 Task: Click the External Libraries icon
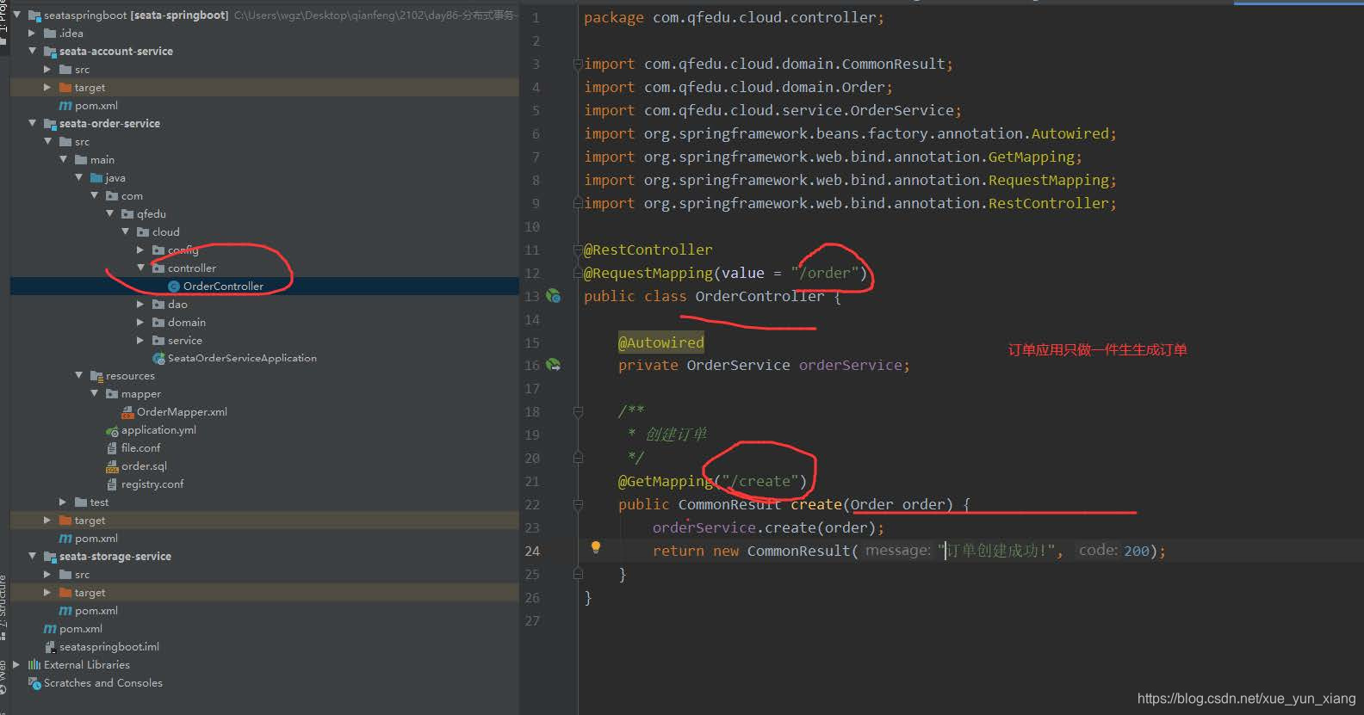[34, 665]
